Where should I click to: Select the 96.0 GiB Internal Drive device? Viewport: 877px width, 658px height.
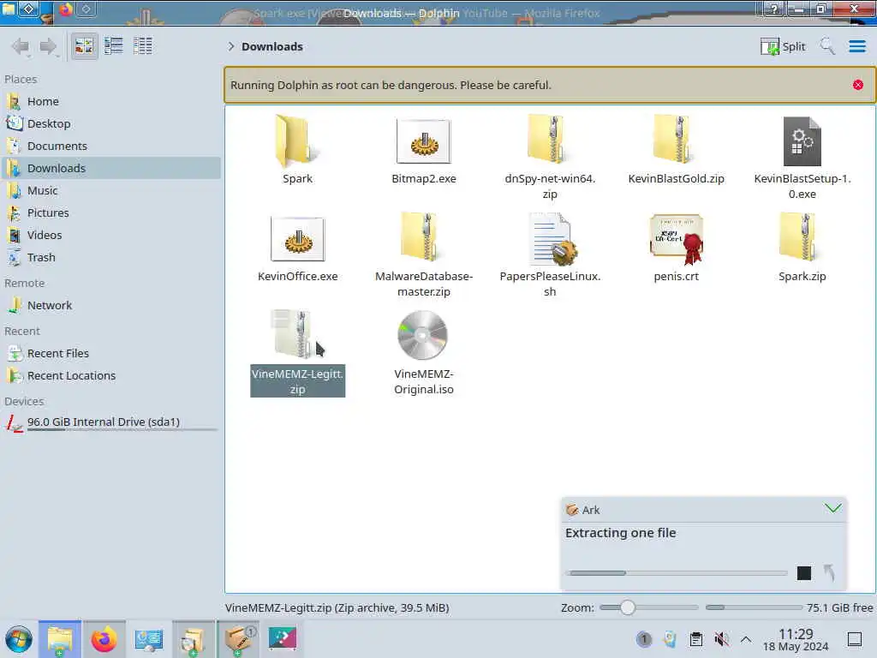click(110, 422)
